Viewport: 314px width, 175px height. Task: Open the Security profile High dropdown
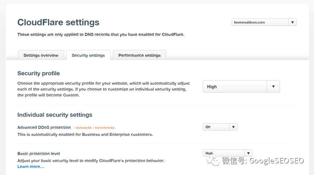tap(241, 86)
